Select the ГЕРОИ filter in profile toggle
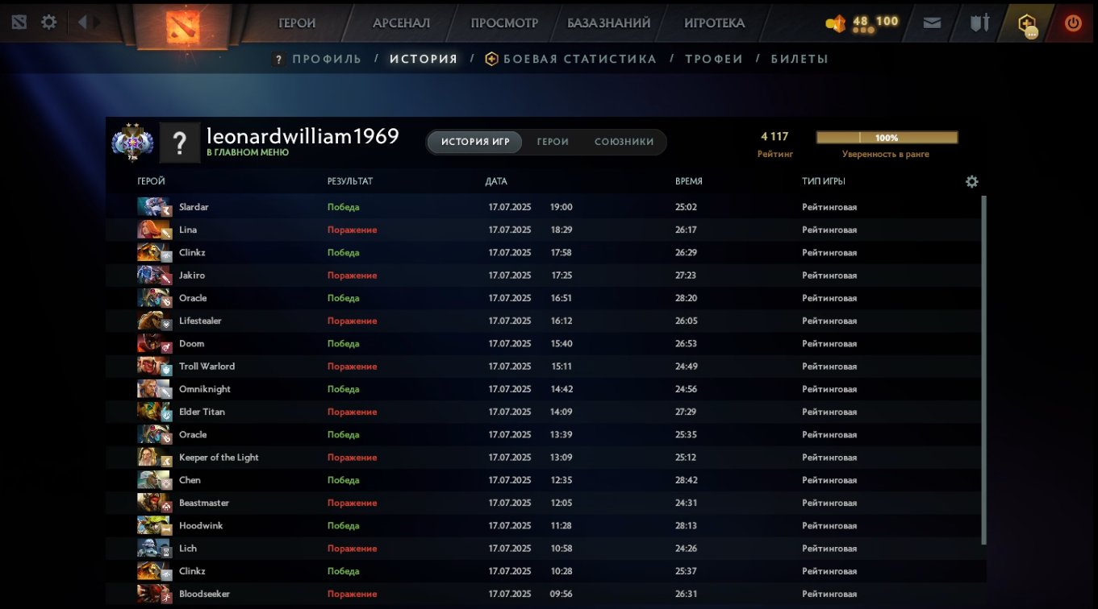This screenshot has height=609, width=1098. (553, 142)
